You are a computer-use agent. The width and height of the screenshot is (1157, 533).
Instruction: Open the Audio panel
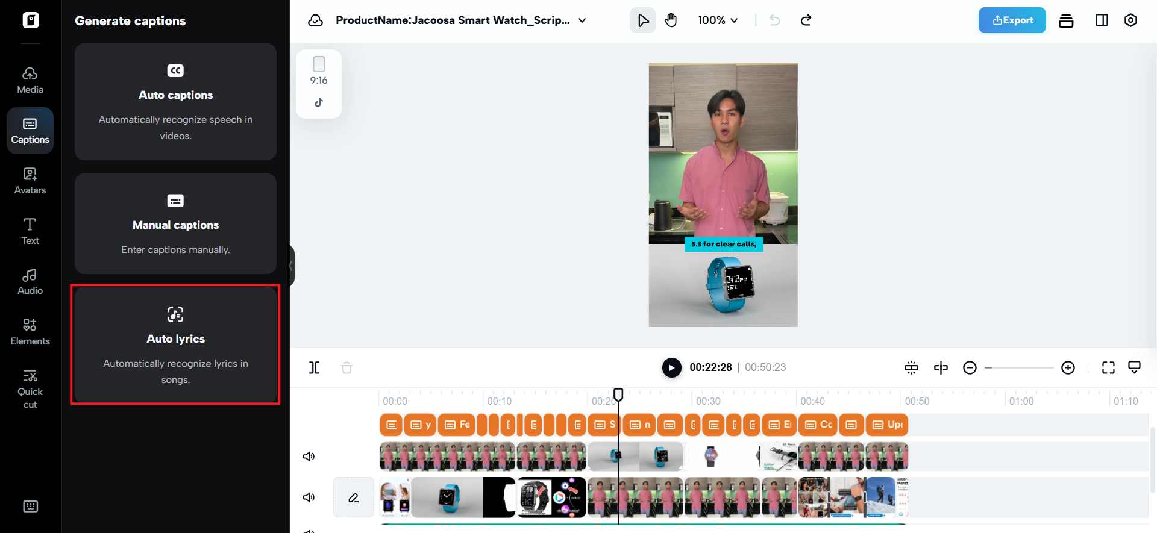pyautogui.click(x=30, y=282)
